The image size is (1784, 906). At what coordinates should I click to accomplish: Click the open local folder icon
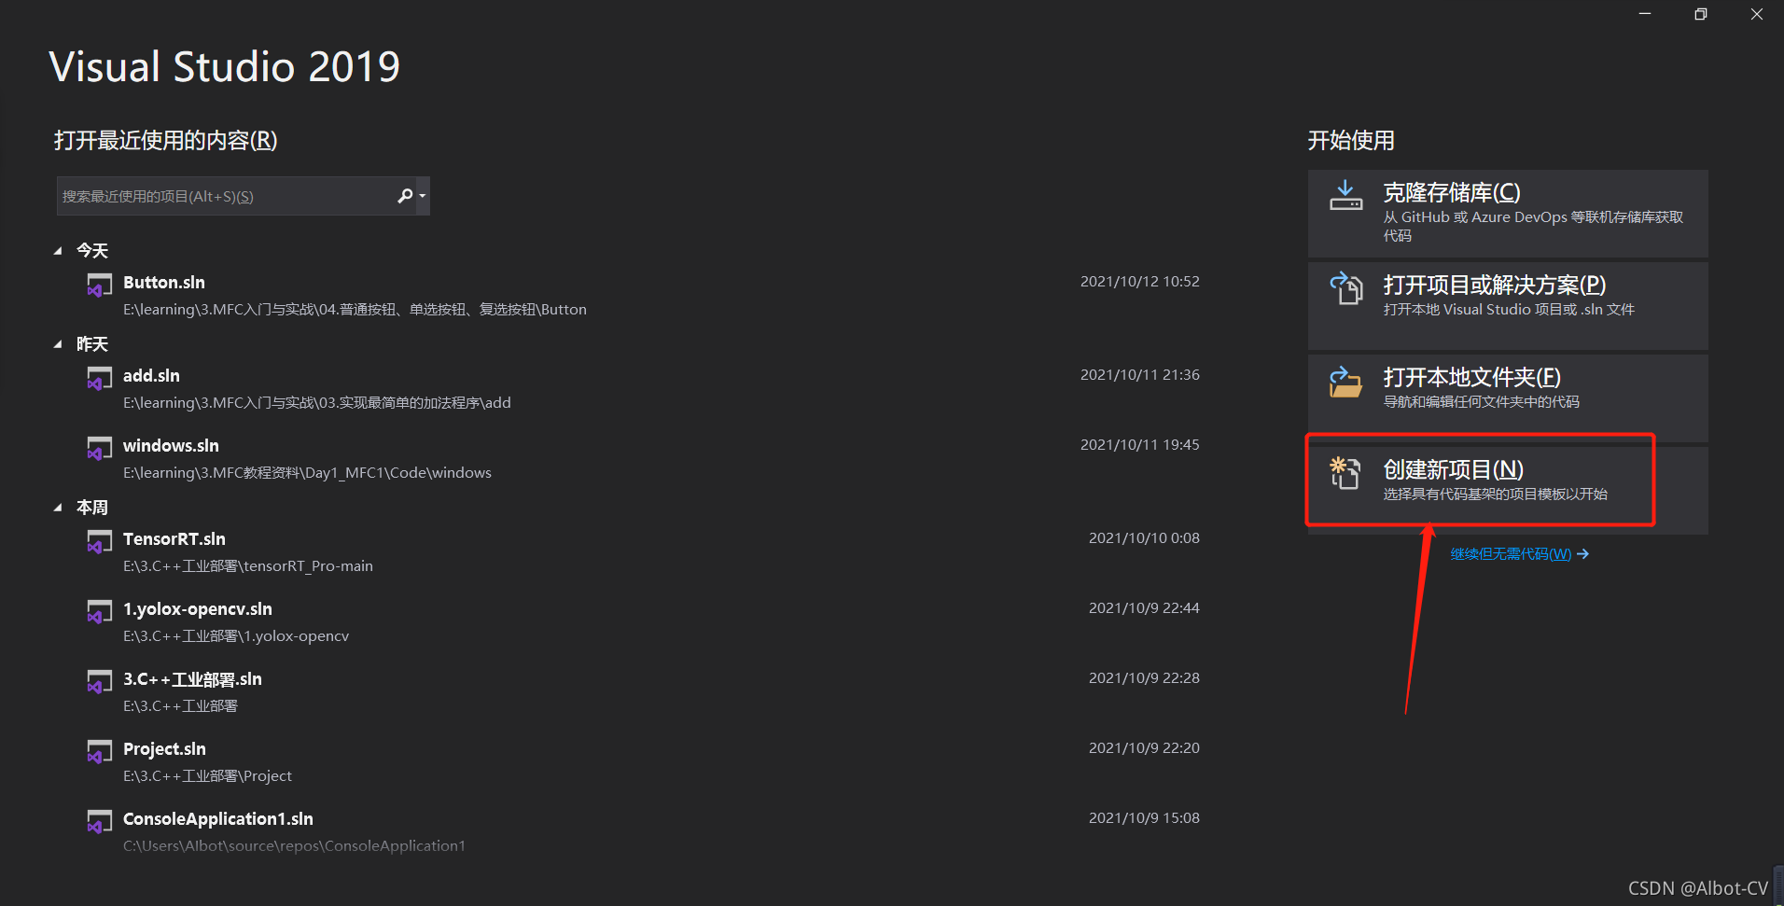1345,381
